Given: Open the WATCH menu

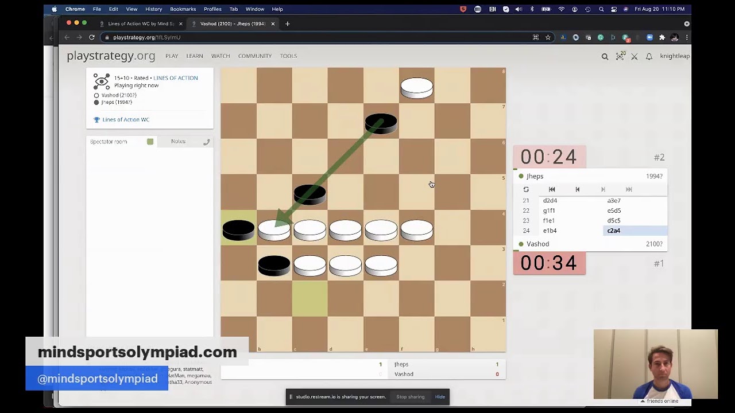Looking at the screenshot, I should tap(220, 56).
